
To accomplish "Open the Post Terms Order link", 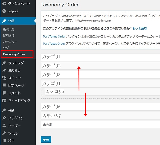I will [54, 37].
